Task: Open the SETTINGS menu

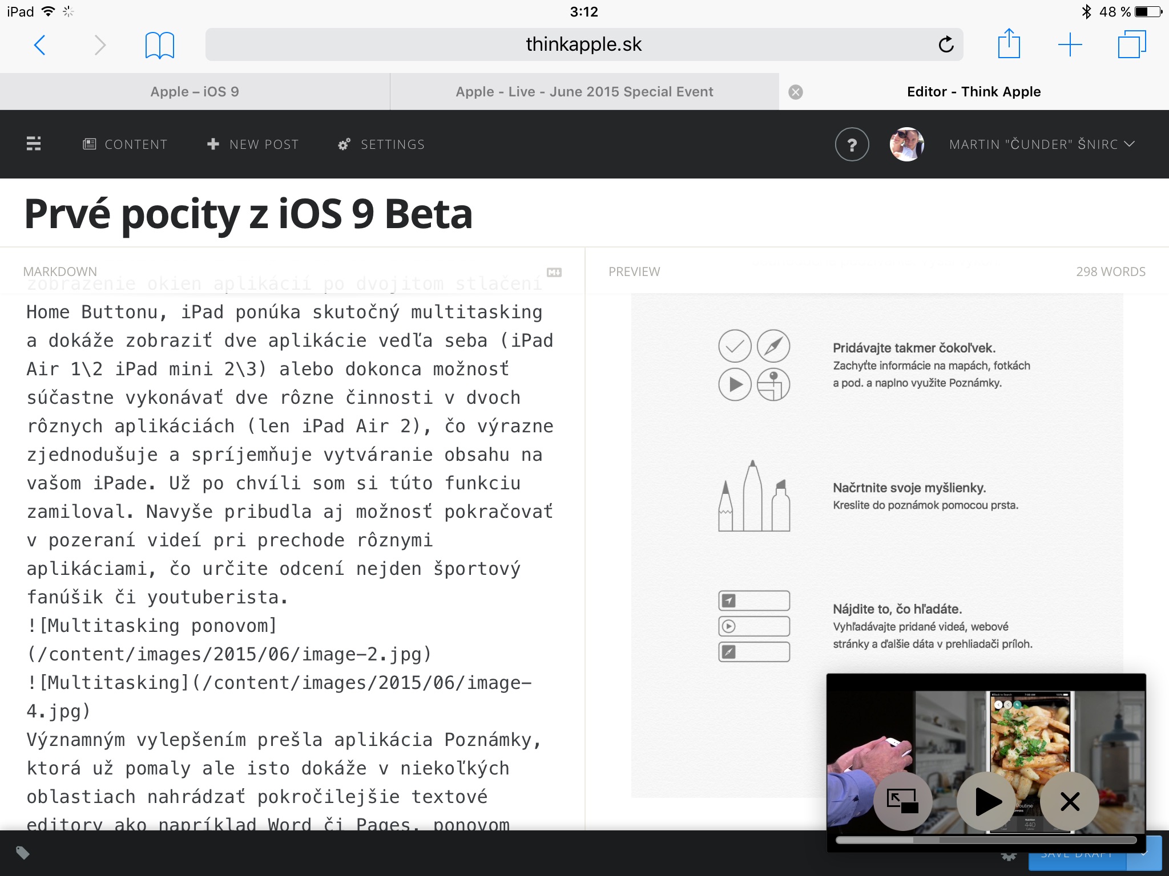Action: pyautogui.click(x=381, y=144)
